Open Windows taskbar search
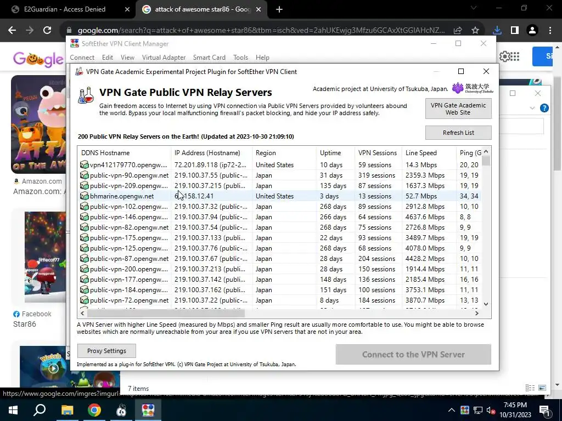The width and height of the screenshot is (562, 421). pos(40,410)
